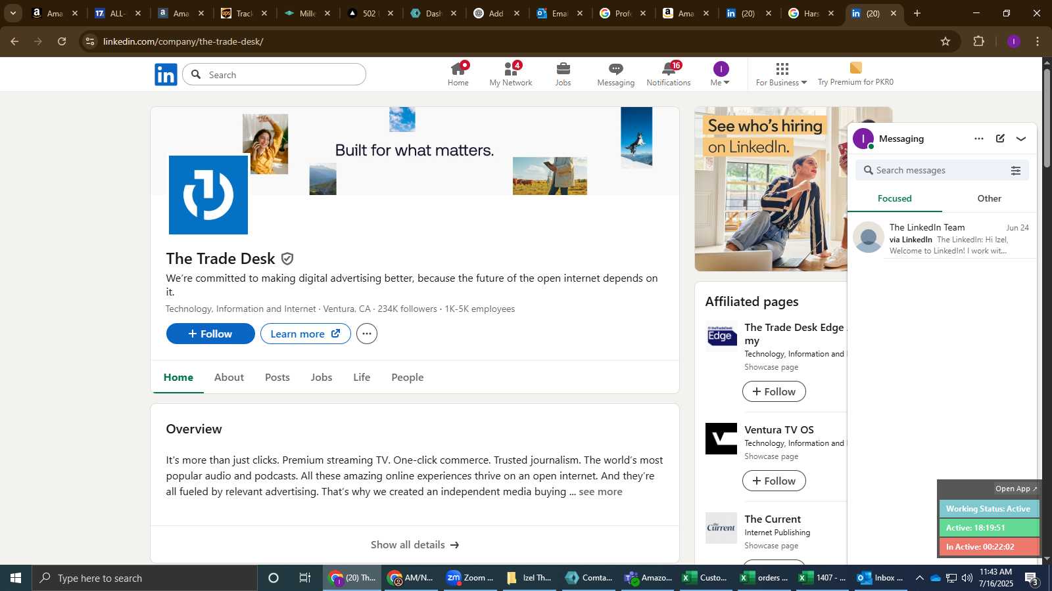The height and width of the screenshot is (591, 1052).
Task: Select the Focused messages tab
Action: (x=895, y=198)
